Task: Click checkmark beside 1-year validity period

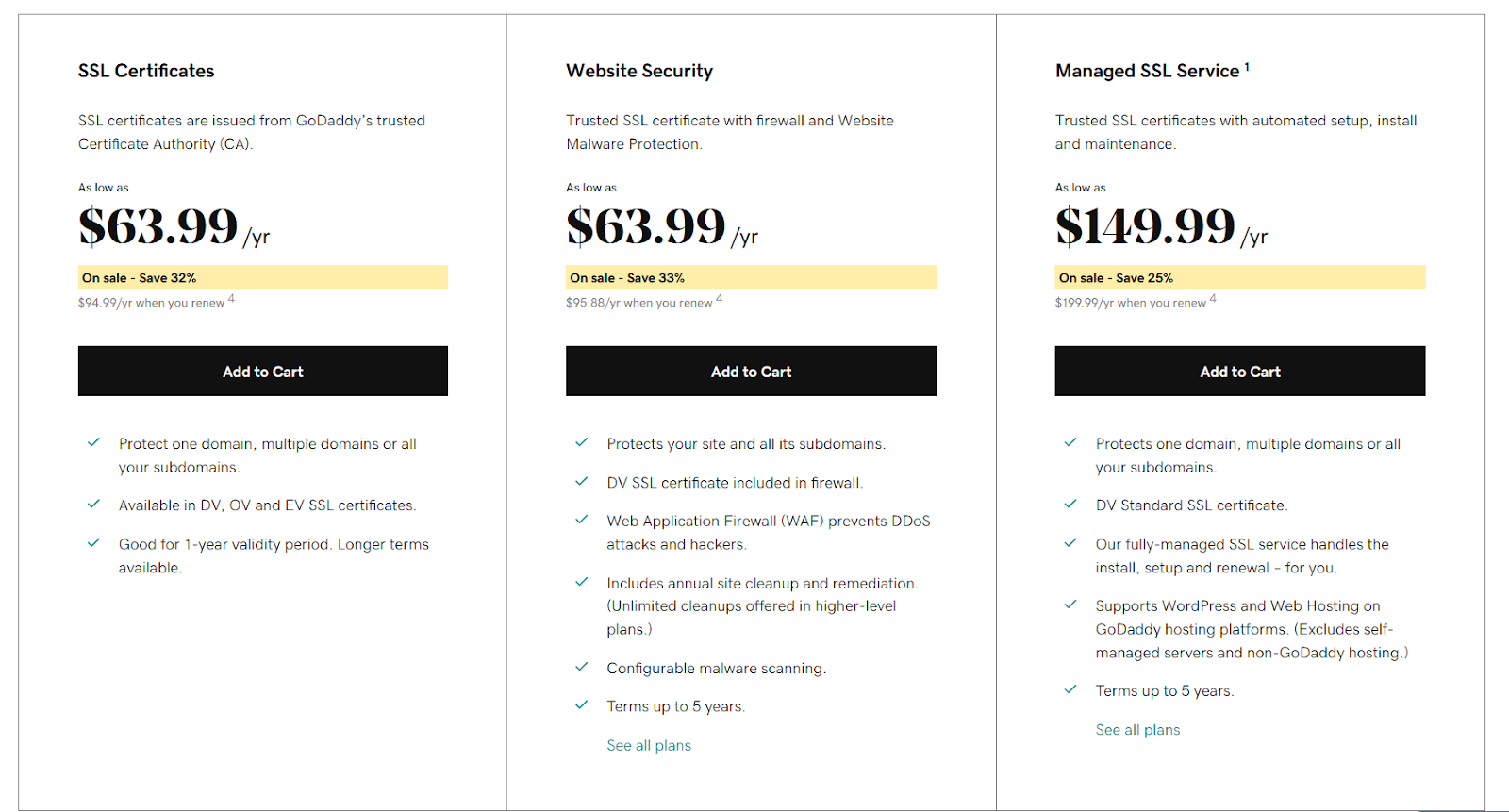Action: pyautogui.click(x=94, y=543)
